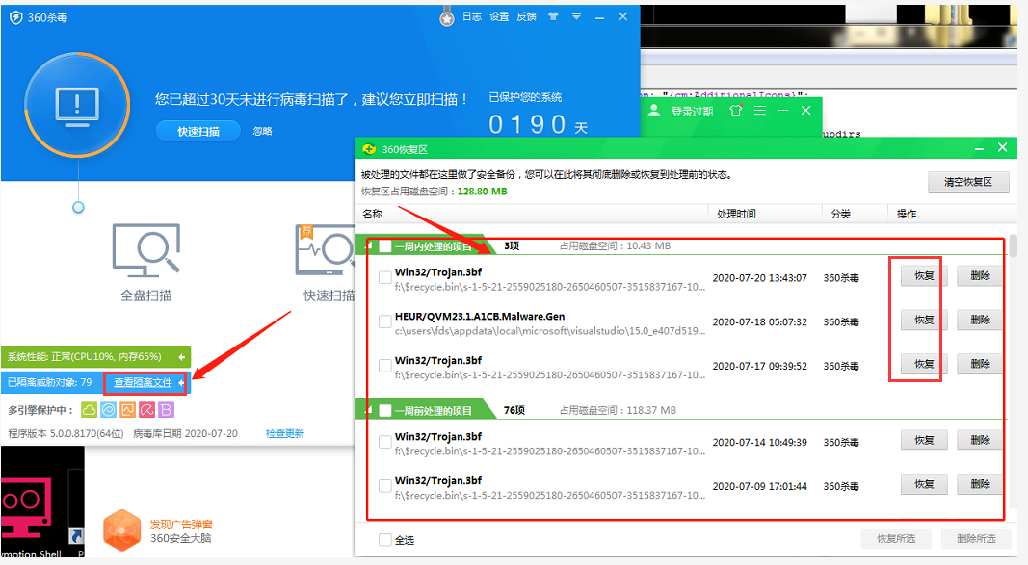The image size is (1028, 565).
Task: Open 日志 in 360杀毒 title bar
Action: point(472,17)
